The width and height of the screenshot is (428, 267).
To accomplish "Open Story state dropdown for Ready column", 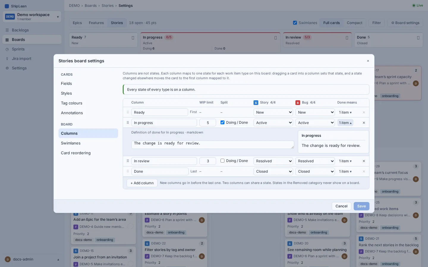I will point(273,112).
